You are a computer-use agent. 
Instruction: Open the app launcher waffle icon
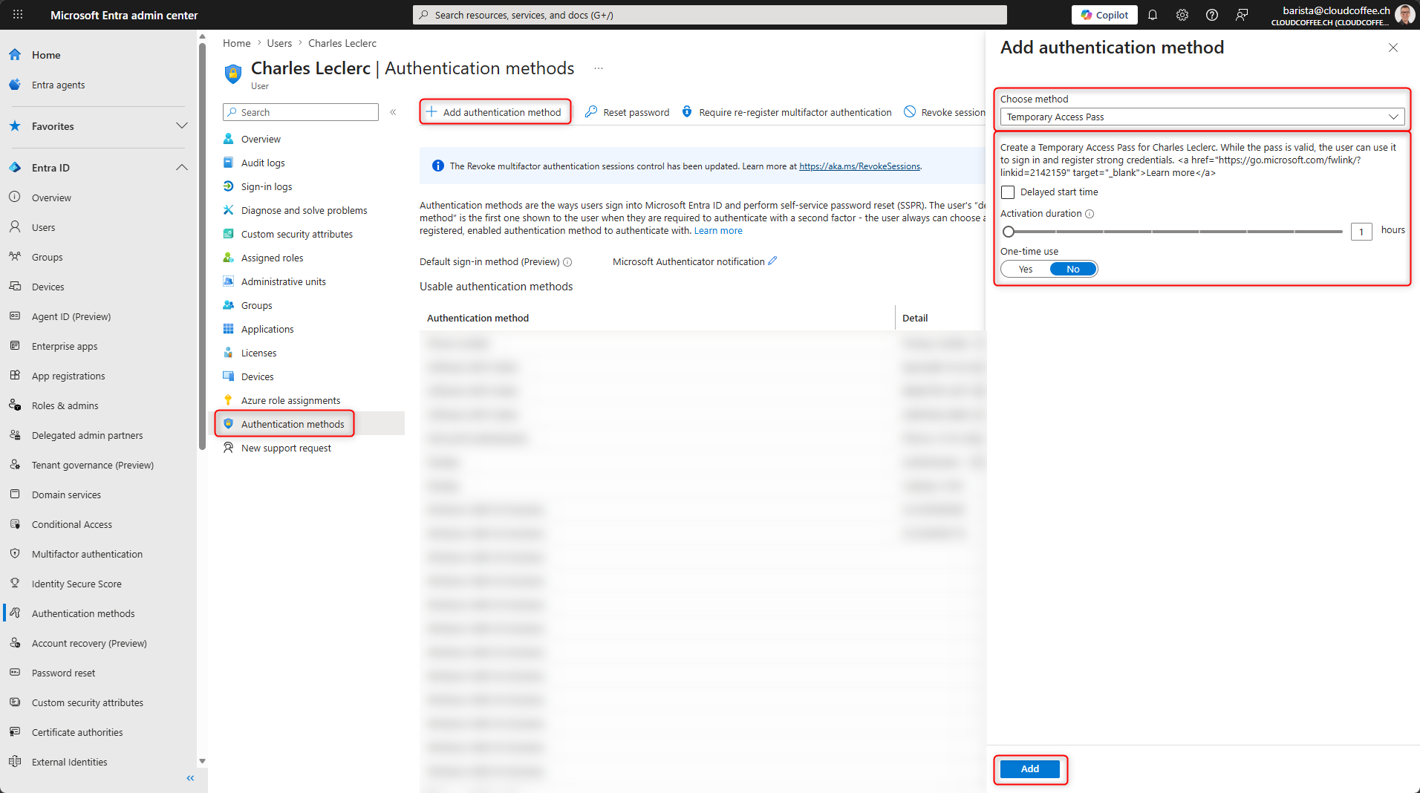[x=18, y=15]
